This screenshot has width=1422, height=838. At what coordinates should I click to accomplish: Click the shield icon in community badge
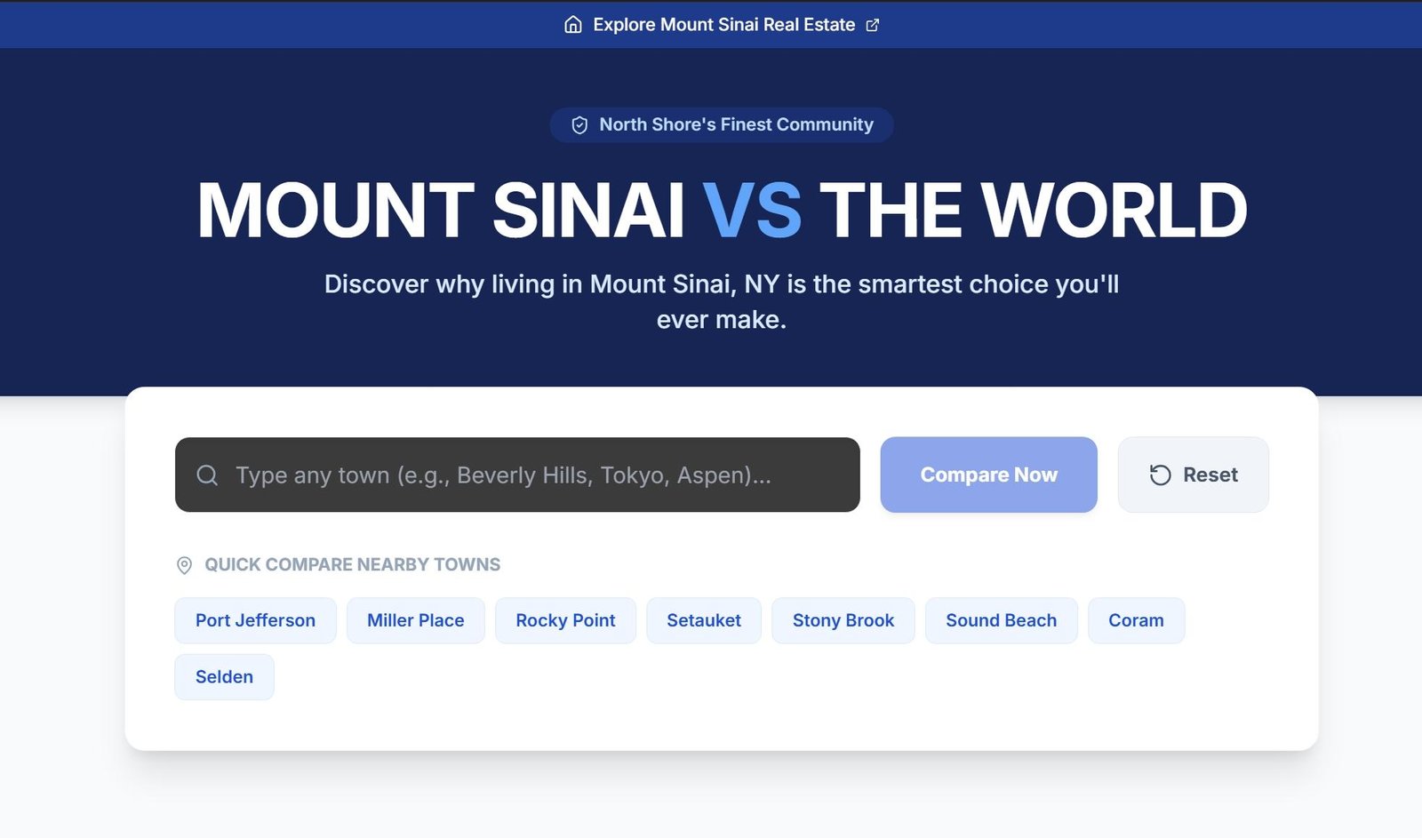click(x=579, y=125)
